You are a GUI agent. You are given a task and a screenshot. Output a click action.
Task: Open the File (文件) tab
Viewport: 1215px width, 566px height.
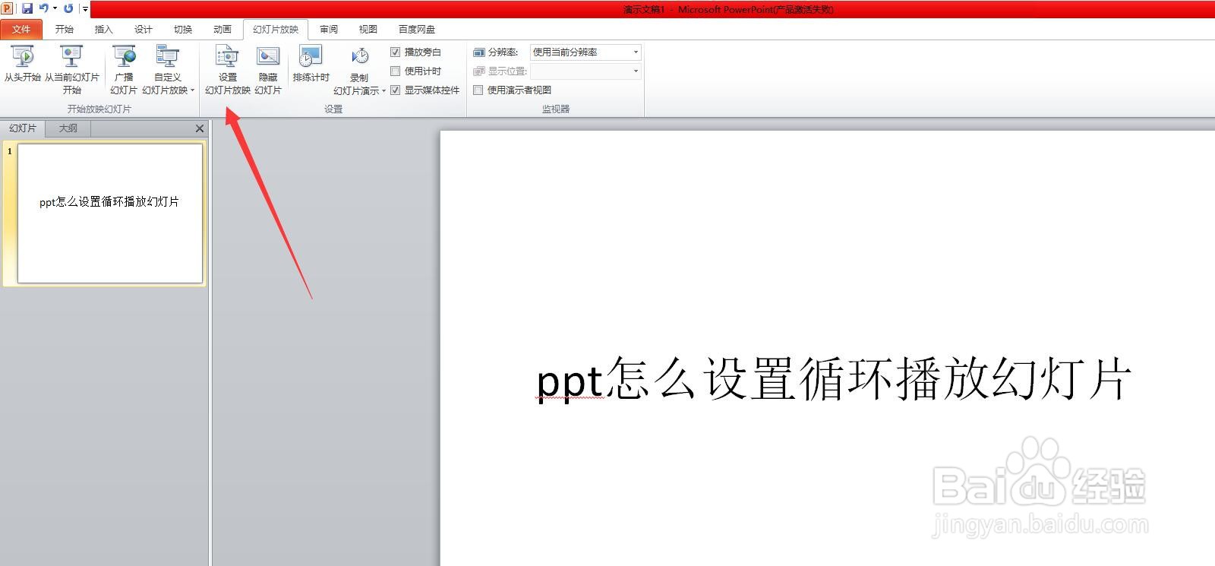(x=21, y=30)
